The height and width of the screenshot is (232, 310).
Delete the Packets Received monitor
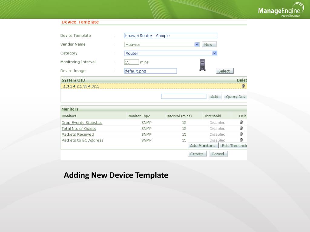point(241,134)
